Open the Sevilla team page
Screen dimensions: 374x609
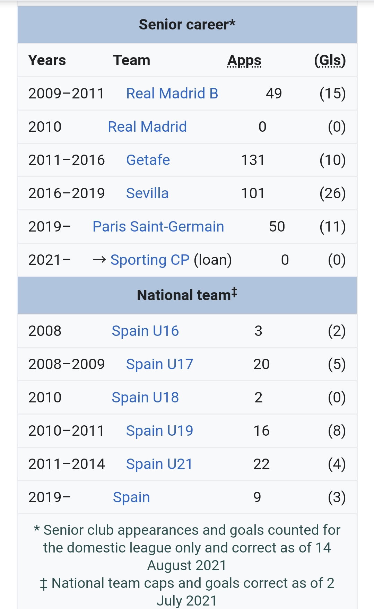coord(147,193)
